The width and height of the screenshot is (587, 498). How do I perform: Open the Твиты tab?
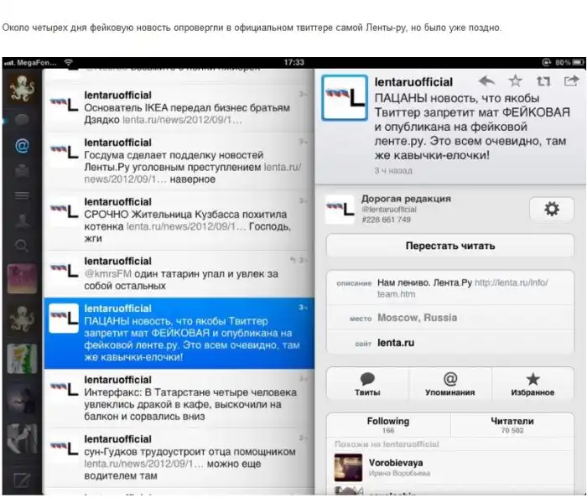pyautogui.click(x=367, y=384)
